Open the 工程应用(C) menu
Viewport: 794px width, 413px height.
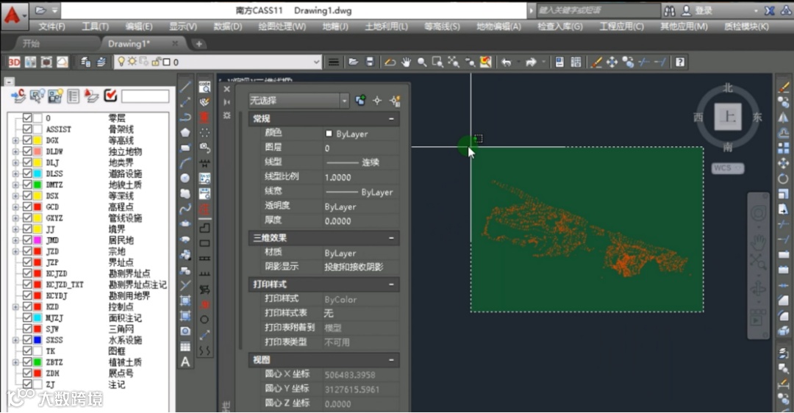(x=621, y=26)
